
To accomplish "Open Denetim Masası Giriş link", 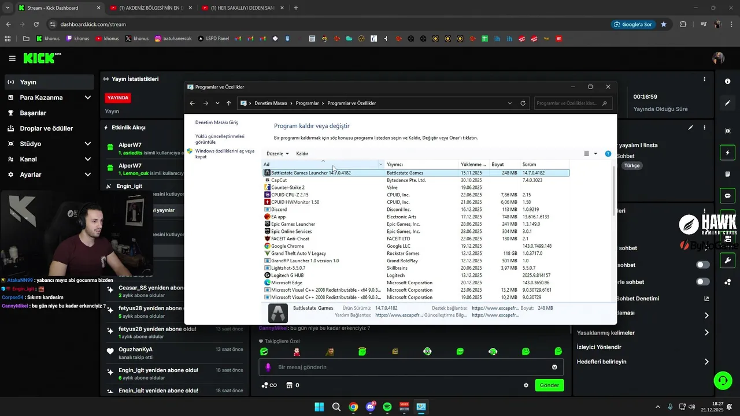I will tap(216, 122).
